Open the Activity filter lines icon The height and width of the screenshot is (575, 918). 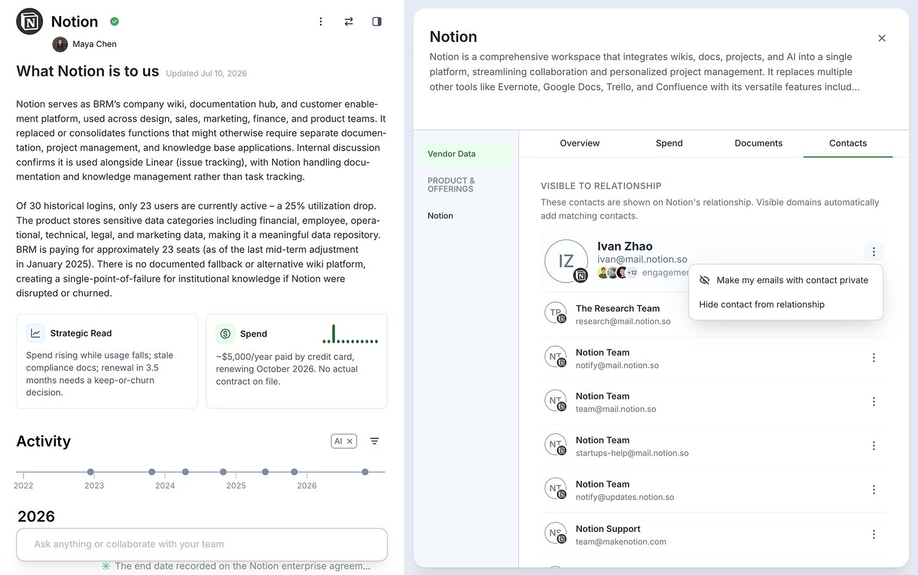point(374,441)
